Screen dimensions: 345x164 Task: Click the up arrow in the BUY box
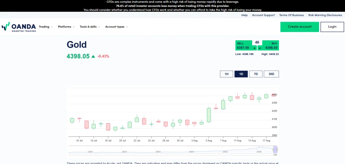(x=260, y=48)
